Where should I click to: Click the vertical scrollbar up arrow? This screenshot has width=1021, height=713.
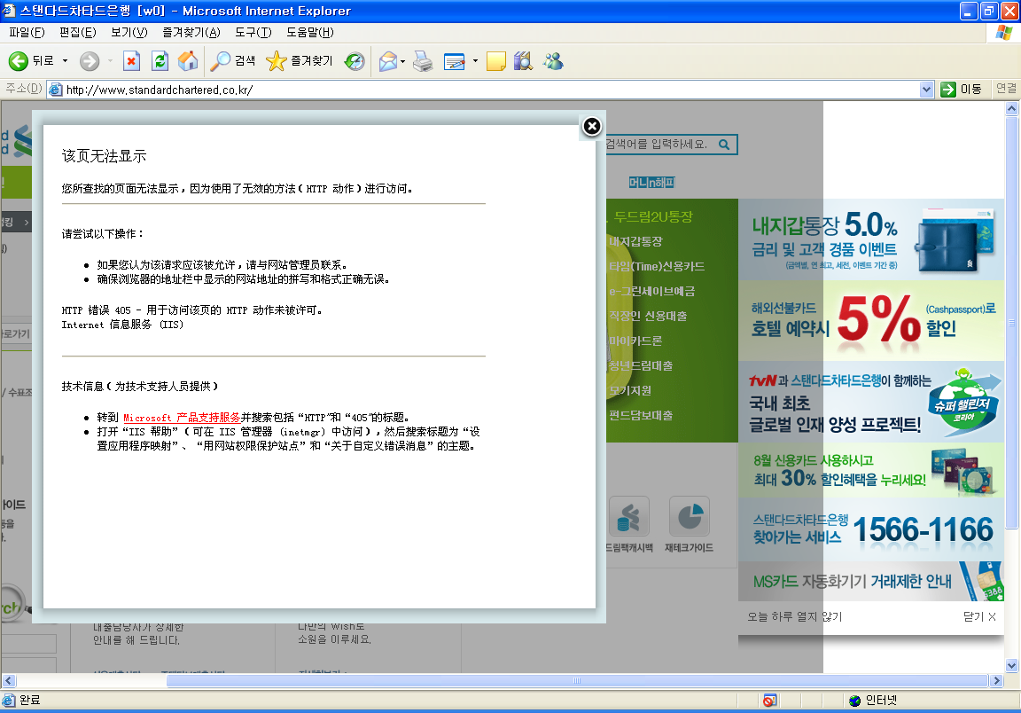pos(1011,109)
